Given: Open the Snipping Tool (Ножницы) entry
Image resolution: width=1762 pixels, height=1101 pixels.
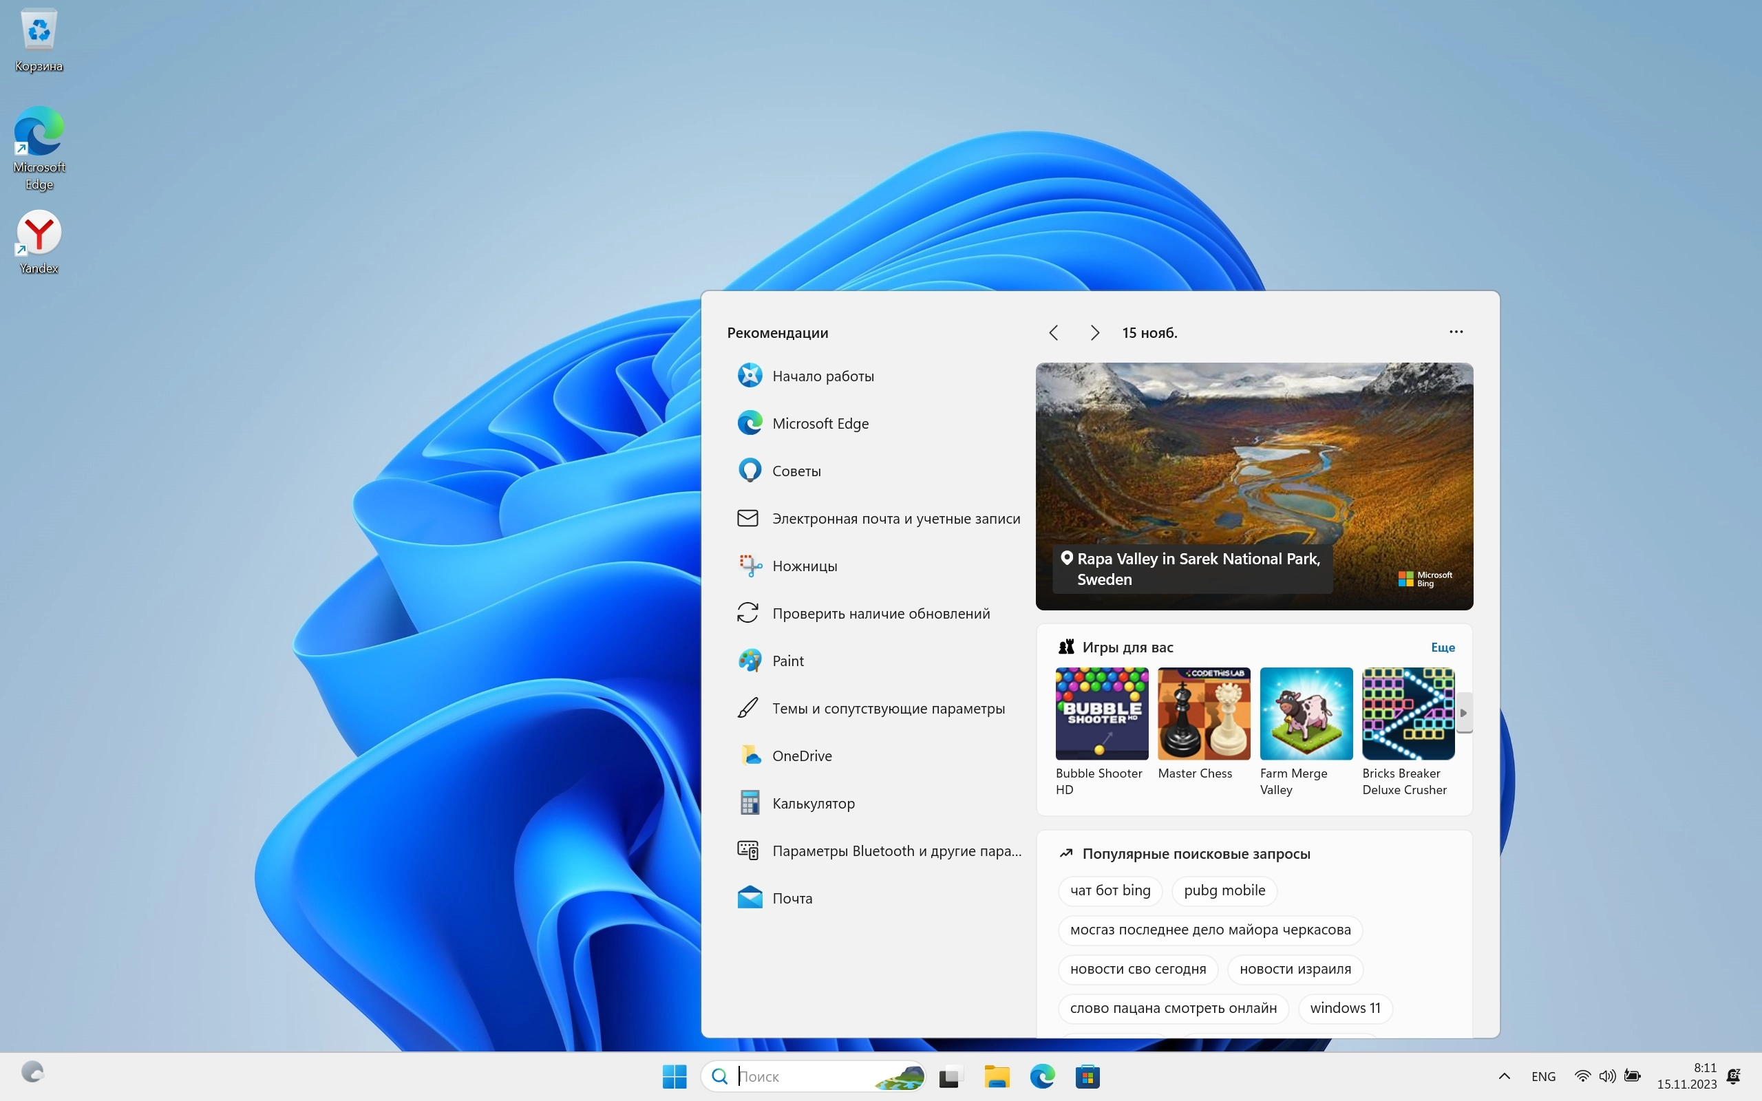Looking at the screenshot, I should tap(804, 566).
